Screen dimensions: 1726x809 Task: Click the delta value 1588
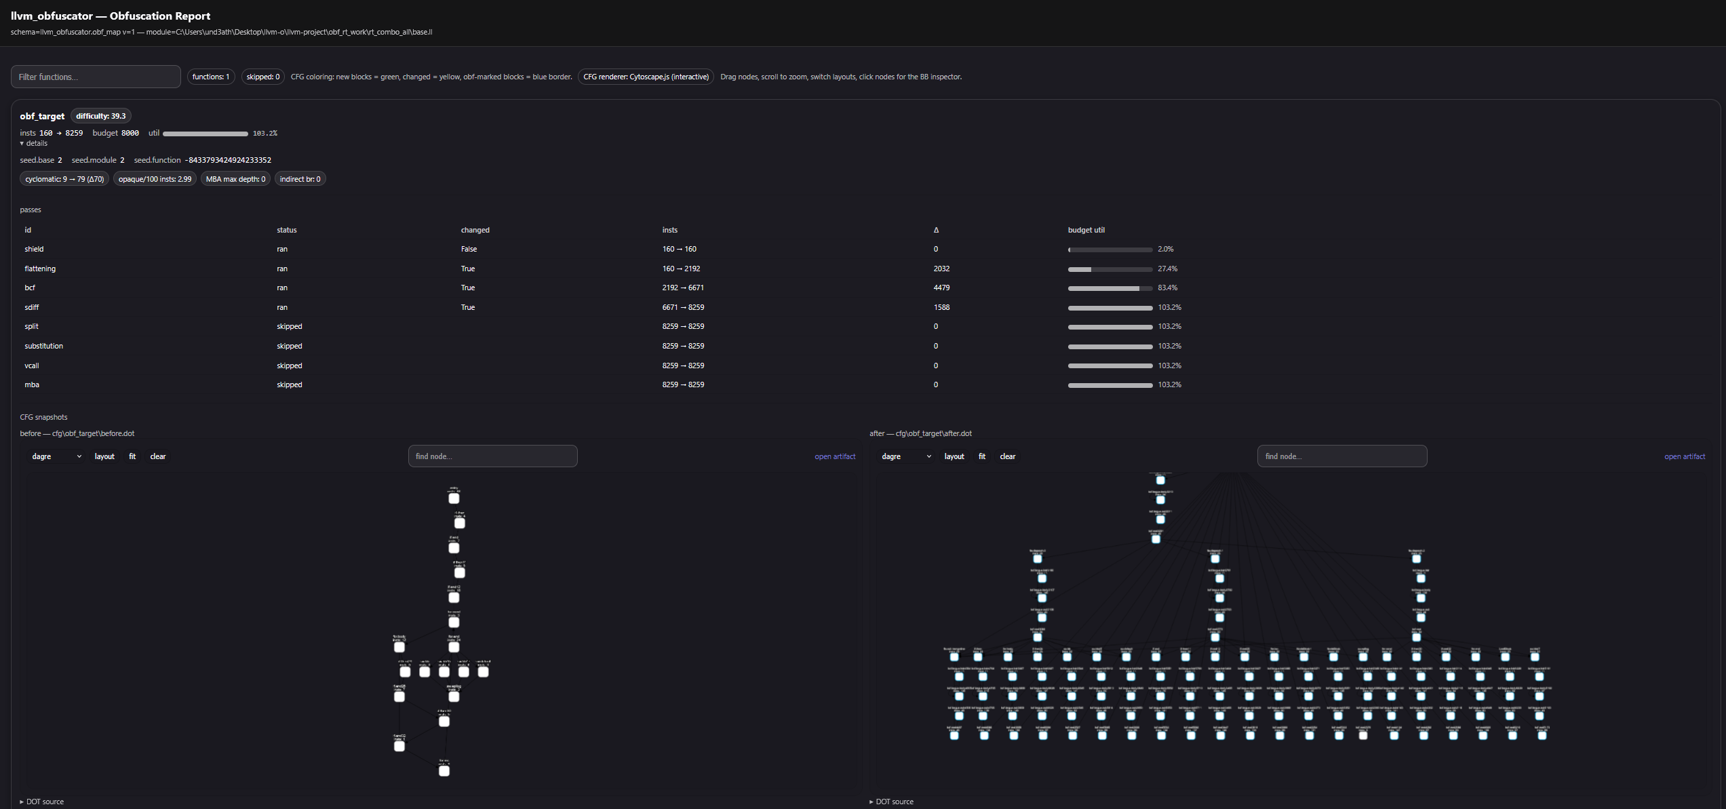point(941,307)
